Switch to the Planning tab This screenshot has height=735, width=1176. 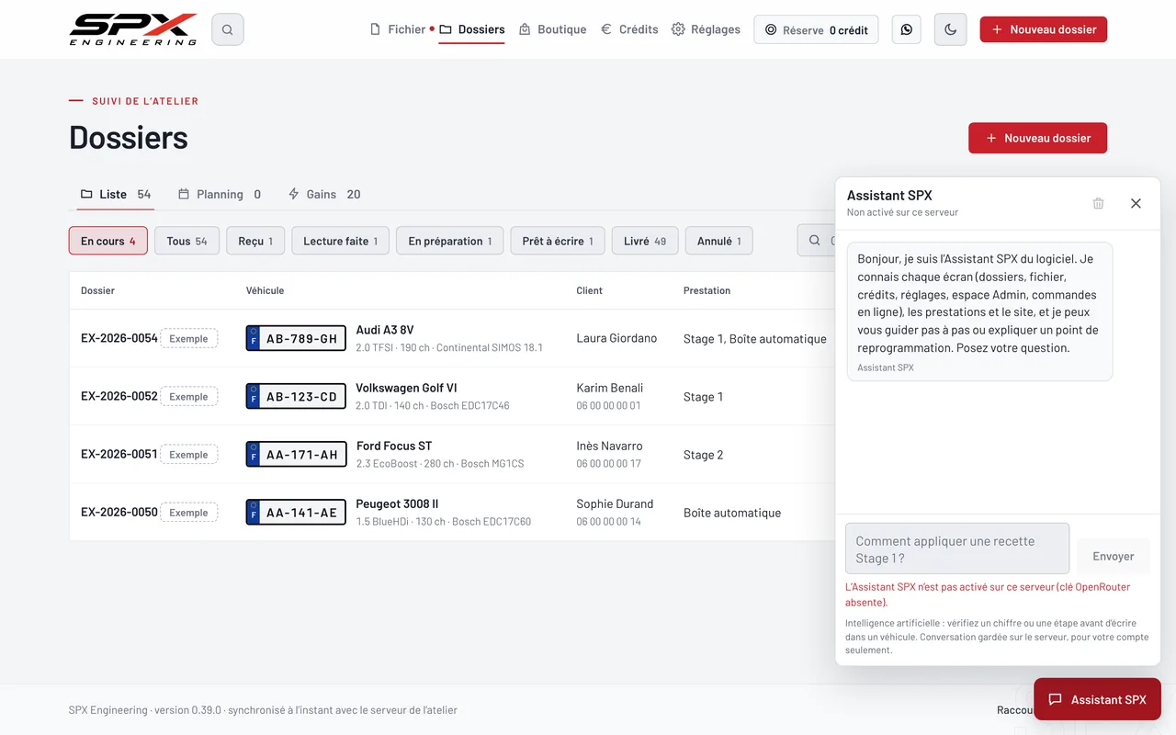pyautogui.click(x=220, y=194)
